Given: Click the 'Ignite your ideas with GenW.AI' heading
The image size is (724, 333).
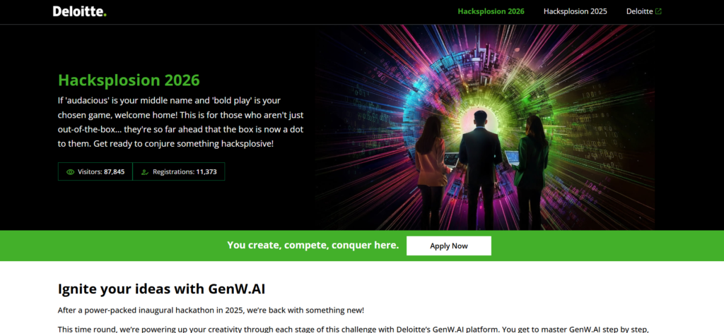Looking at the screenshot, I should 162,289.
